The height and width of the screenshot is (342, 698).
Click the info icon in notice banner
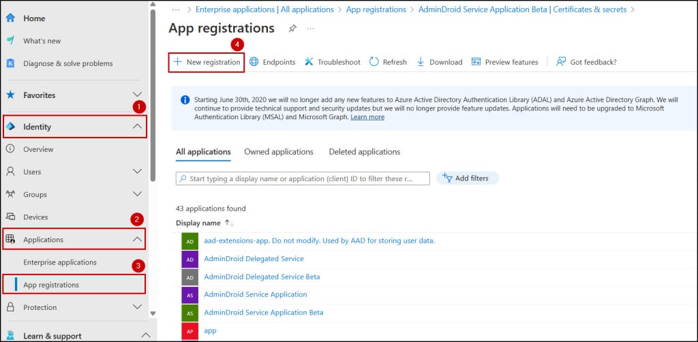pyautogui.click(x=185, y=99)
